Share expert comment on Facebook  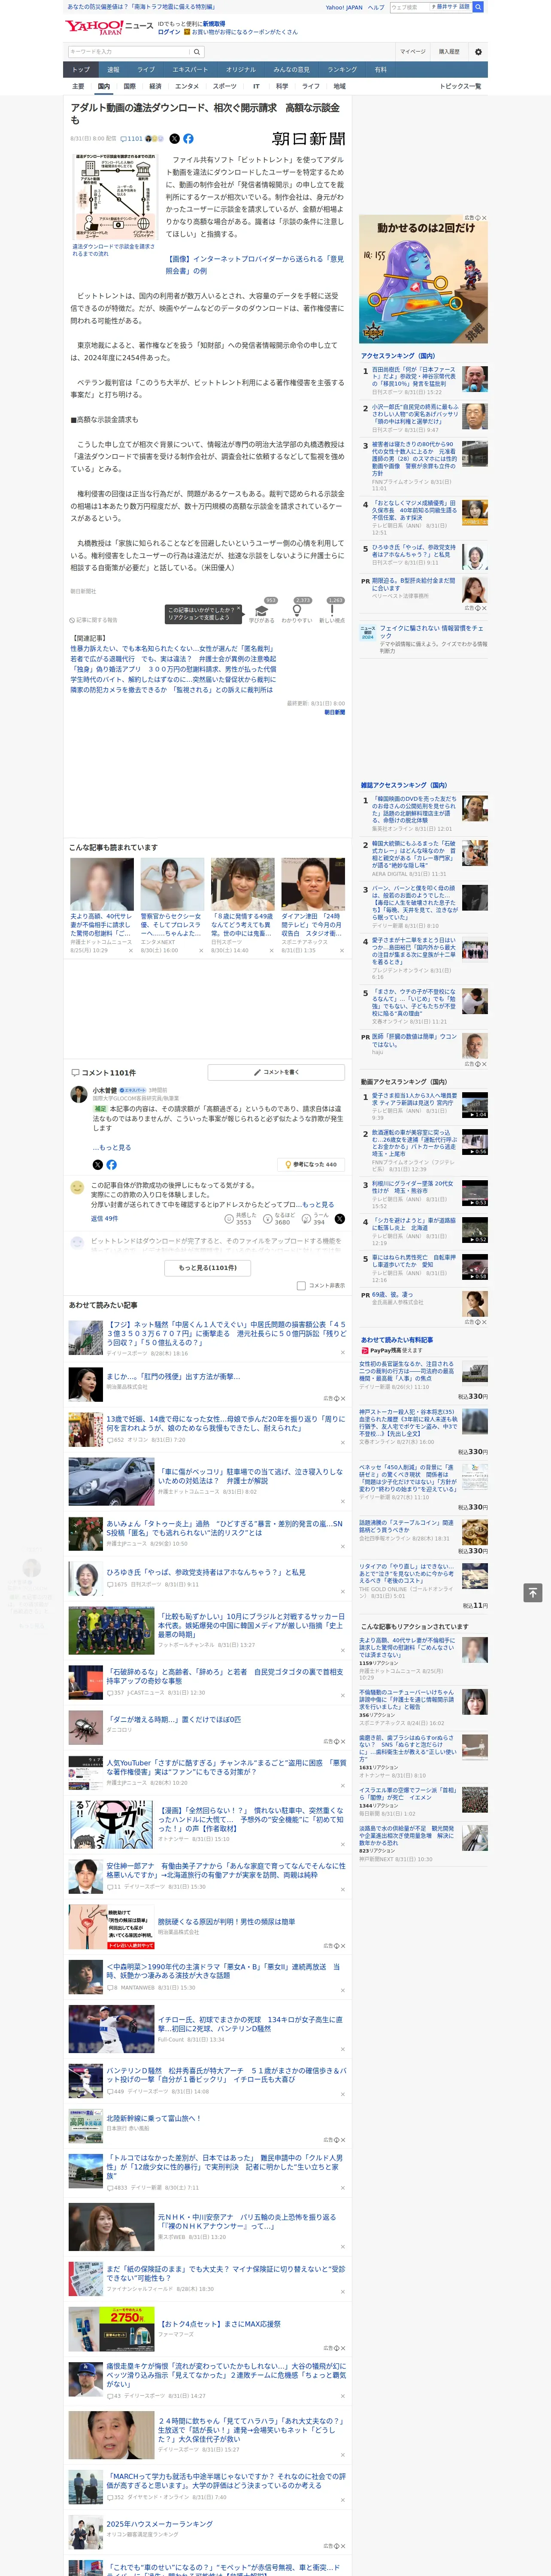tap(111, 1165)
